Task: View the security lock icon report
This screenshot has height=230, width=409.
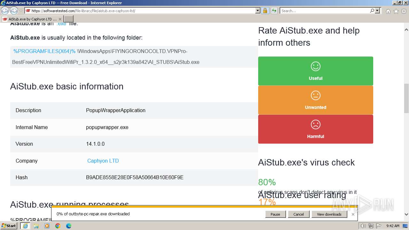Action: [x=265, y=11]
